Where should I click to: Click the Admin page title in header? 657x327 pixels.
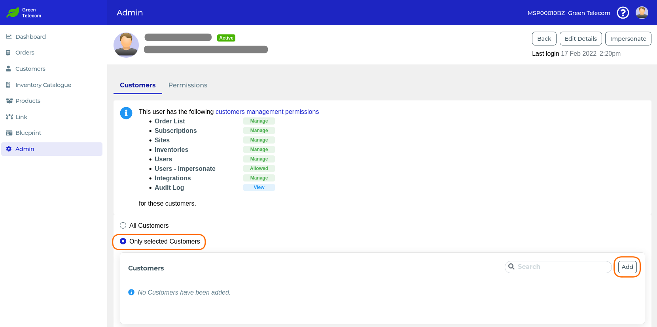point(130,13)
